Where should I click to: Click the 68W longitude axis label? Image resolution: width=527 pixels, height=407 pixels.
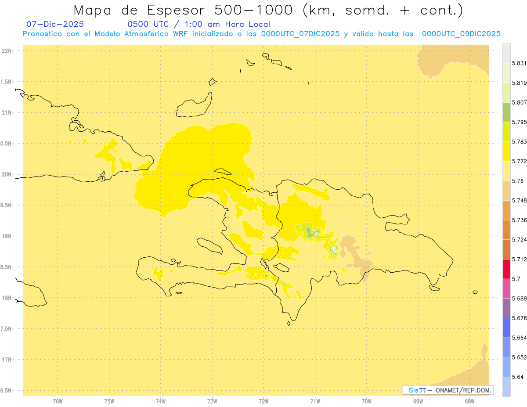(x=469, y=401)
